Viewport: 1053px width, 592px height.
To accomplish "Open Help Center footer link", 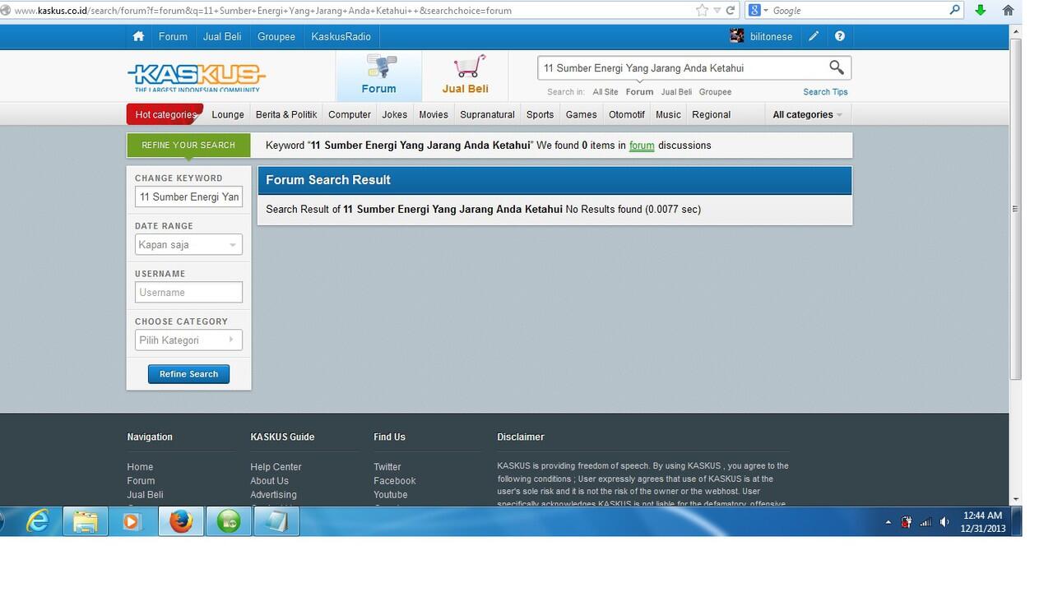I will click(276, 467).
